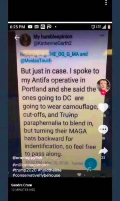Tap the Sandra Crum poster name

point(21,185)
